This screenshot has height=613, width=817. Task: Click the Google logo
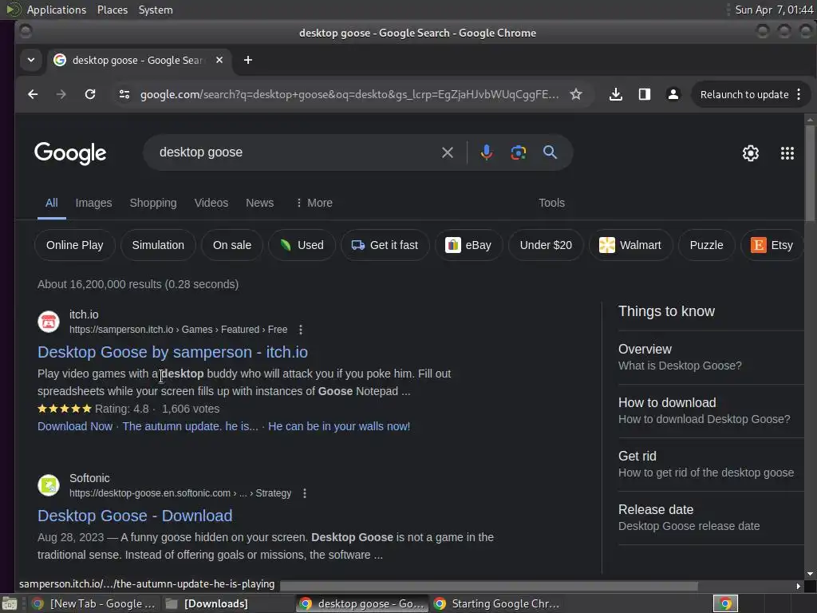70,153
